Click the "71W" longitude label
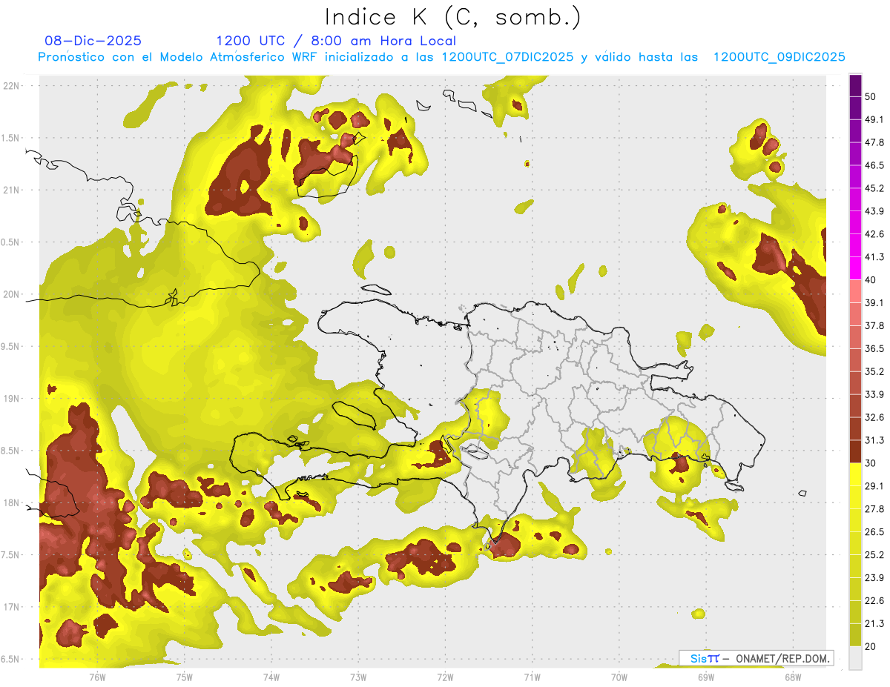This screenshot has height=687, width=890. tap(532, 677)
